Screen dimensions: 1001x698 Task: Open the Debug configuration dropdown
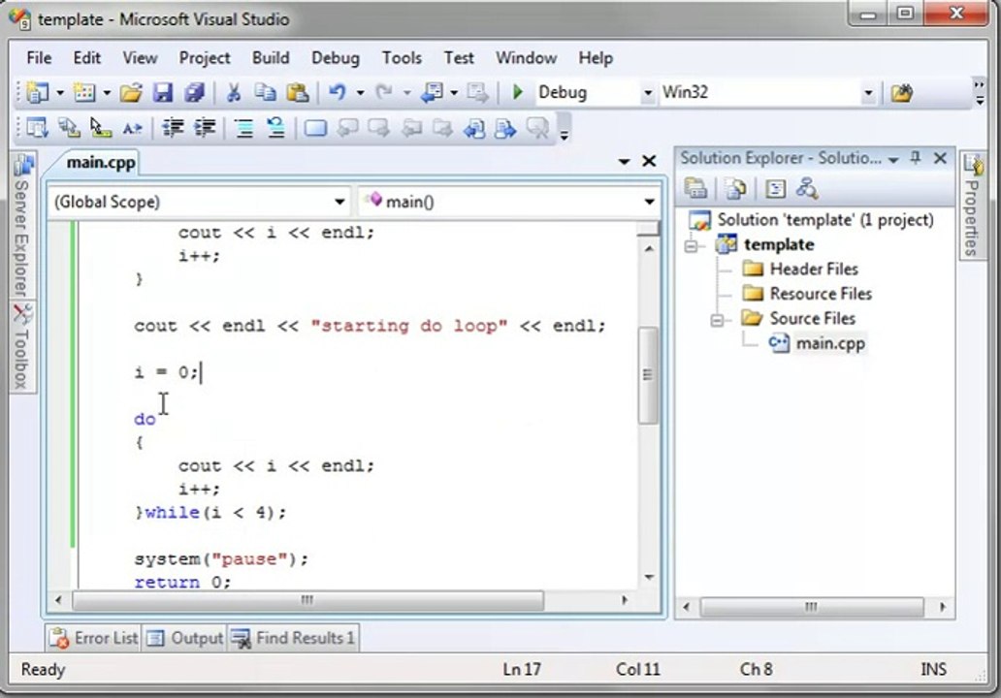[x=647, y=93]
